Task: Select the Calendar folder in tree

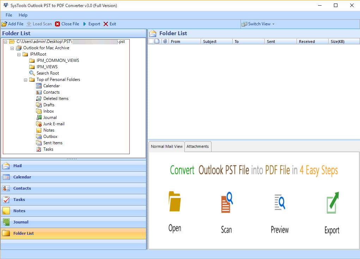Action: 51,86
